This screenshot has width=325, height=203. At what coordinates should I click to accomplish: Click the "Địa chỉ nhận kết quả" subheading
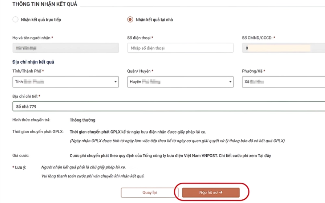pyautogui.click(x=33, y=62)
